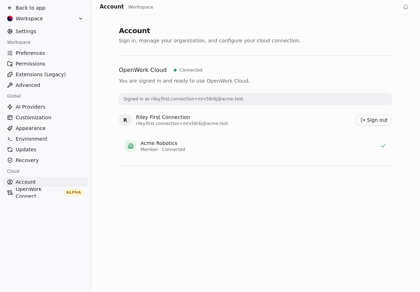Screen dimensions: 420x292
Task: Click the Updates refresh icon
Action: (x=10, y=150)
